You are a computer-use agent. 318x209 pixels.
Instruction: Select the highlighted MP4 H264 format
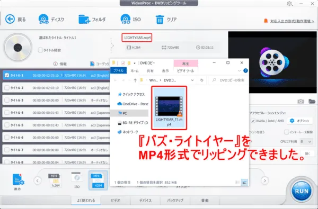tap(98, 180)
